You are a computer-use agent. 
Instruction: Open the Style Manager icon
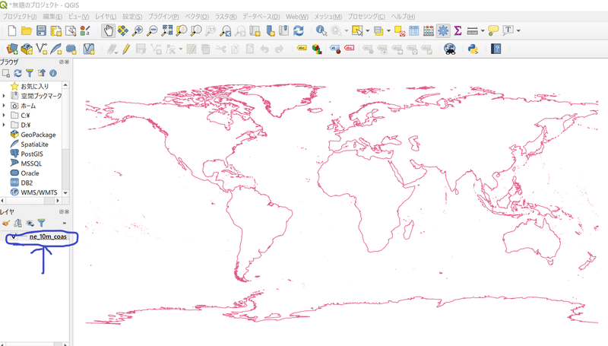click(x=85, y=30)
